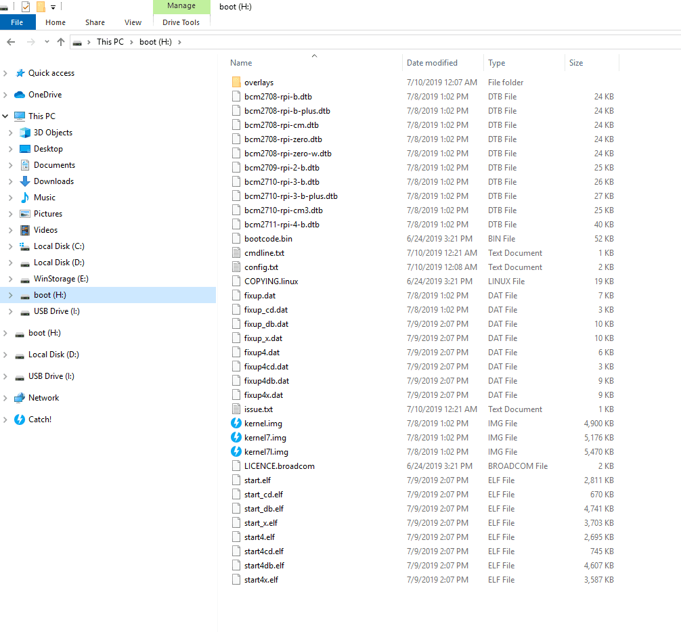Click the Music note icon
This screenshot has width=681, height=632.
pos(25,198)
